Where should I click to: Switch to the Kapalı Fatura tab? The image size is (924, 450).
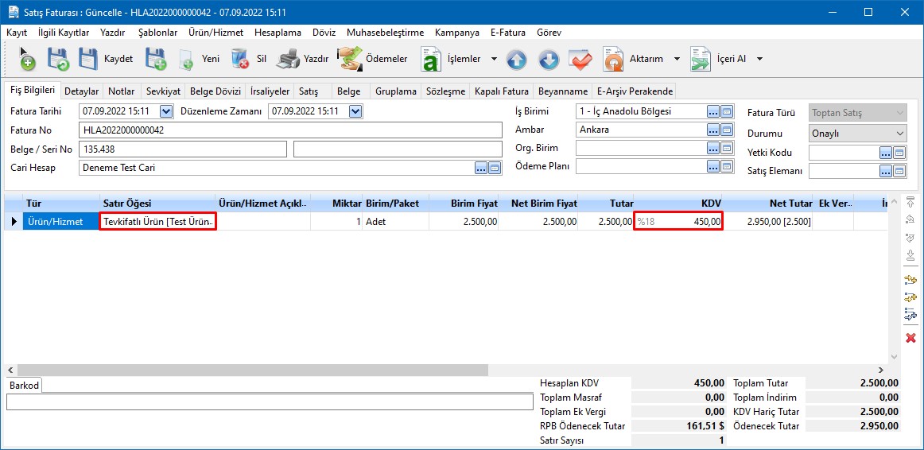pos(501,91)
